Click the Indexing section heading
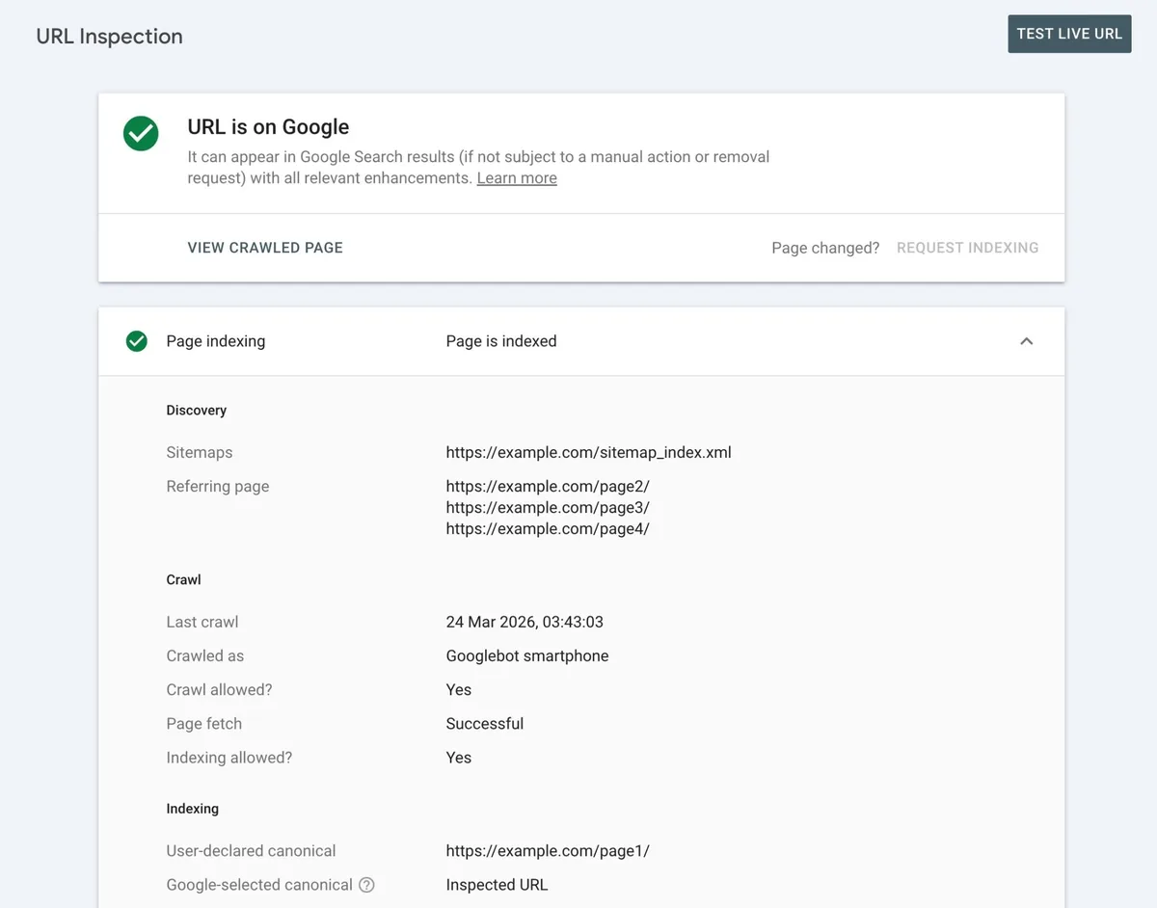 tap(193, 809)
